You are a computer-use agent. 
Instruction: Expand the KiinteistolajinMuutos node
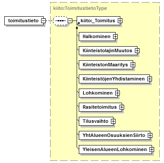[x=137, y=51]
